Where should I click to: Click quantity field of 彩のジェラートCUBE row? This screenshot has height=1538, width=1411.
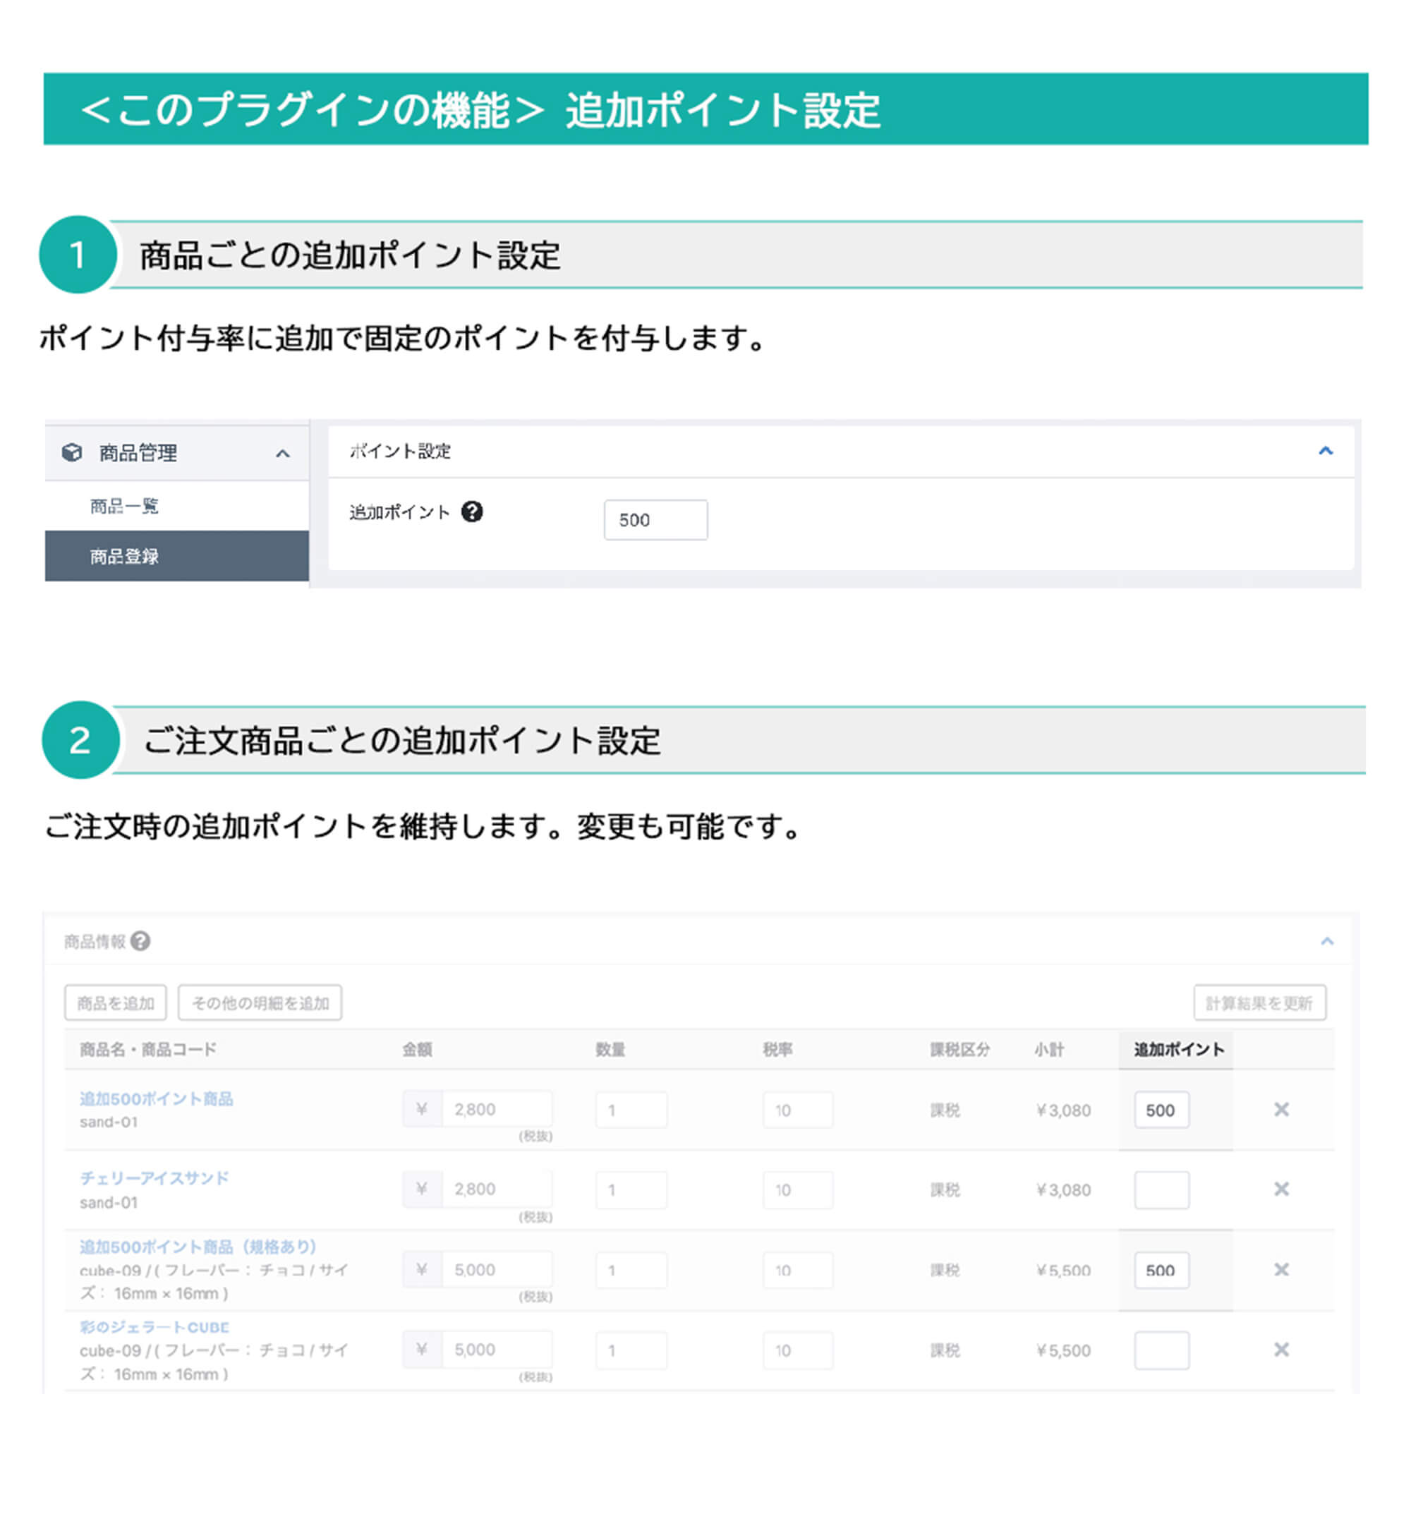coord(631,1350)
